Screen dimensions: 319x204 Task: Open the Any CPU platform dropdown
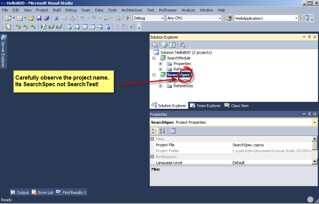(220, 18)
